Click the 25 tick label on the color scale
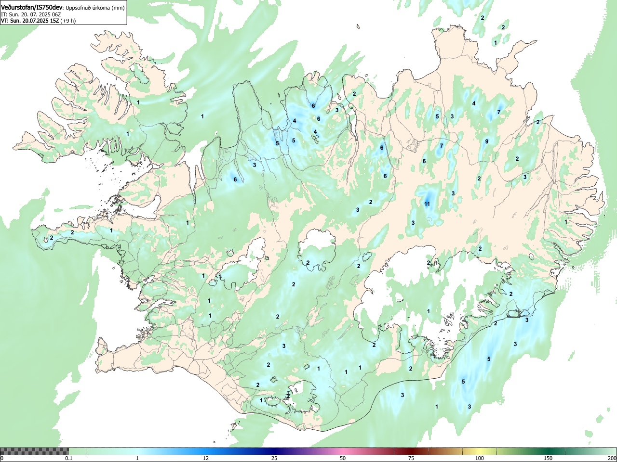The image size is (617, 462). pyautogui.click(x=274, y=458)
